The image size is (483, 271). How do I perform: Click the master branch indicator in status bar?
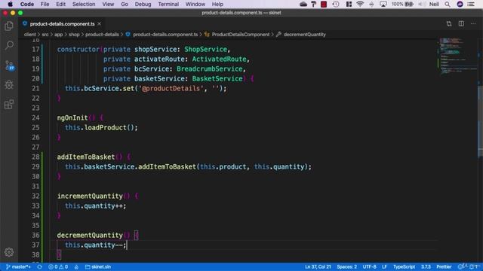[18, 266]
